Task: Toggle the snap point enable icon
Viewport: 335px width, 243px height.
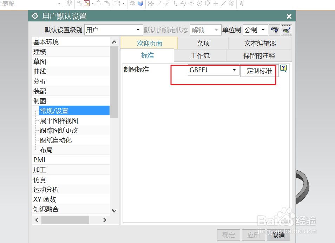Action: [151, 3]
